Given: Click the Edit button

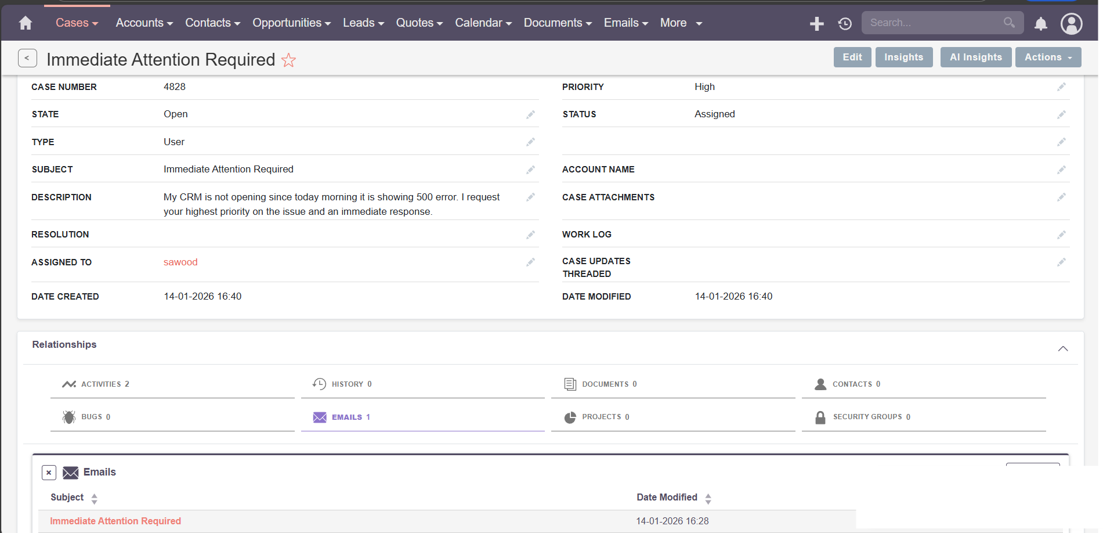Looking at the screenshot, I should coord(852,57).
